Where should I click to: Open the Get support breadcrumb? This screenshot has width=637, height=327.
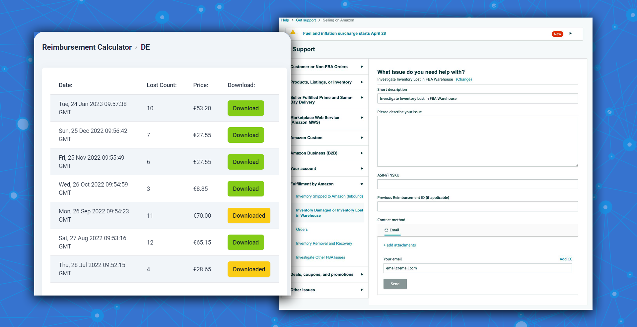coord(306,20)
